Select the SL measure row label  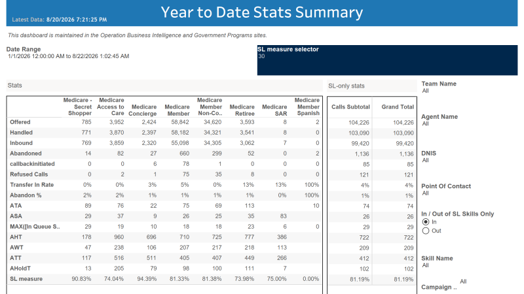point(26,279)
